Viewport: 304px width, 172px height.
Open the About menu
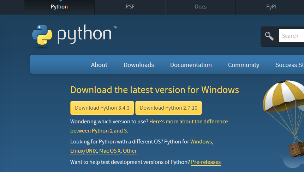point(99,65)
